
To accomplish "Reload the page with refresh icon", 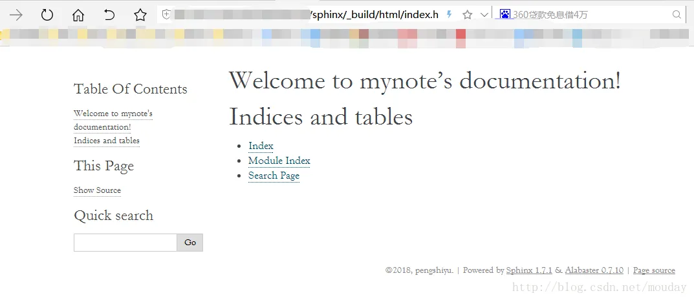I will coord(47,15).
